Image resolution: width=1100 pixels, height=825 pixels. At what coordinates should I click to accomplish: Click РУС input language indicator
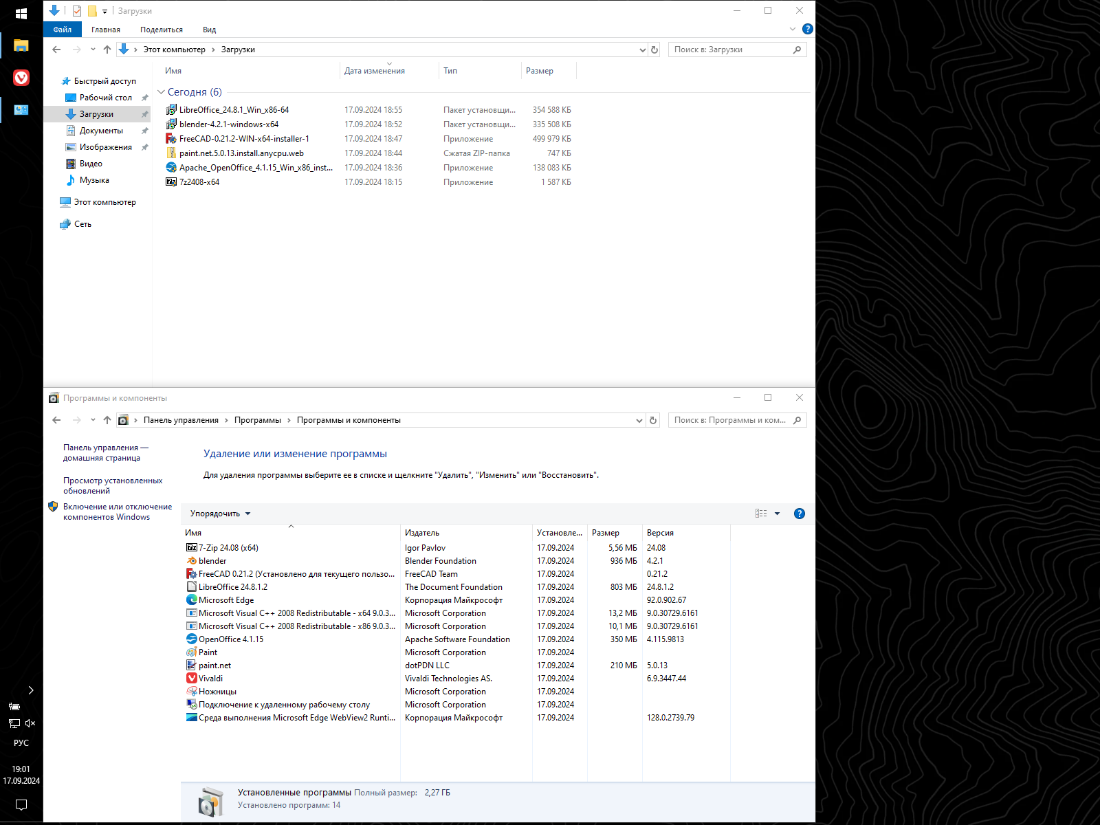pyautogui.click(x=21, y=743)
